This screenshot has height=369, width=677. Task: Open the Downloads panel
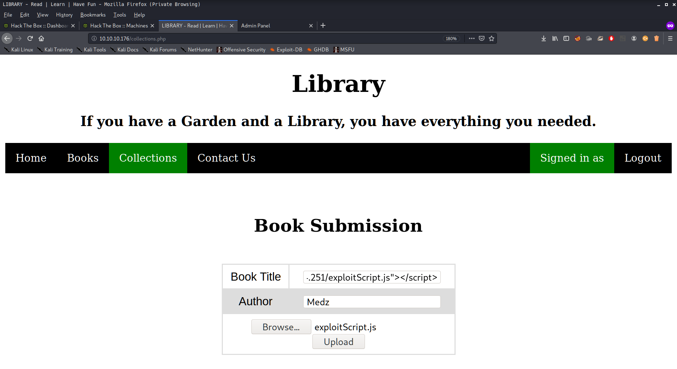pos(544,38)
